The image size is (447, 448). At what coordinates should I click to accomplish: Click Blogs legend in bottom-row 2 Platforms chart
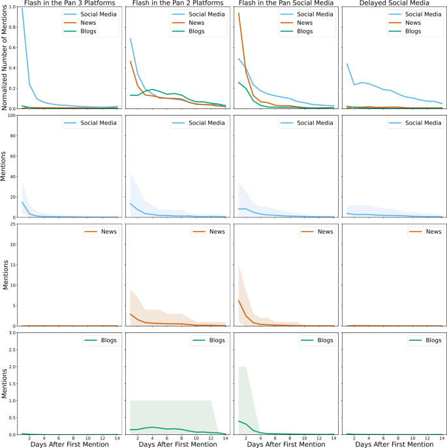(209, 340)
